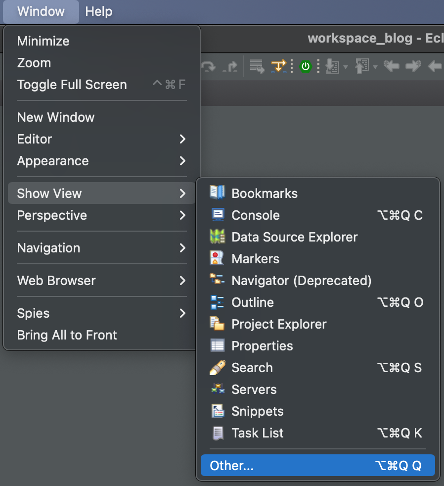444x486 pixels.
Task: Select the highlighted Other... view option
Action: pos(318,465)
